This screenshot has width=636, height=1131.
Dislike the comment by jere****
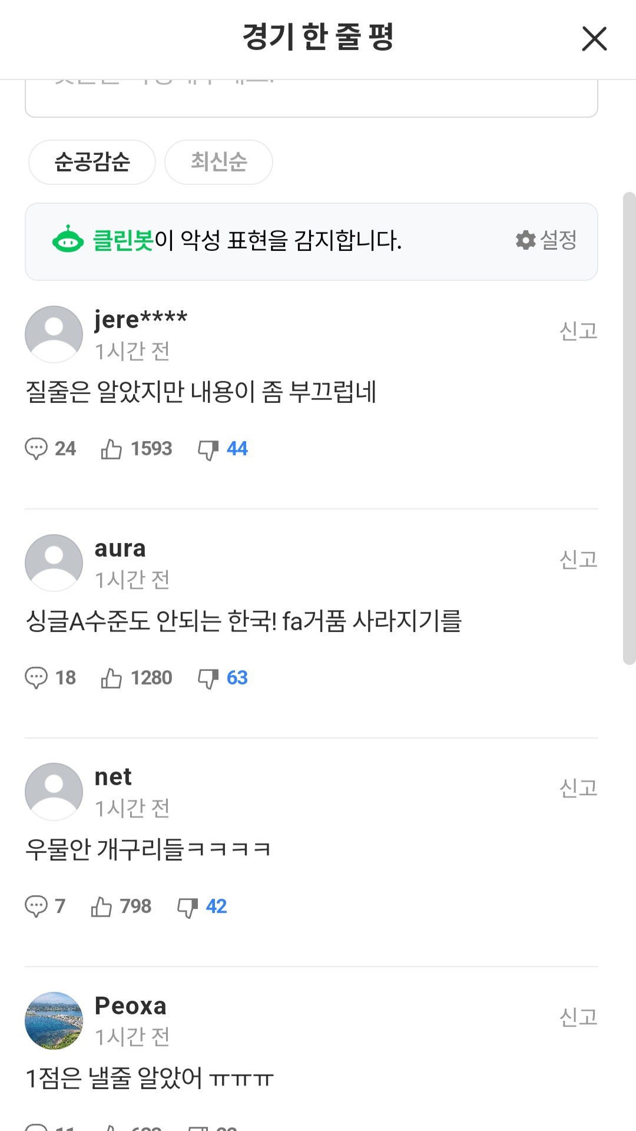pos(208,449)
